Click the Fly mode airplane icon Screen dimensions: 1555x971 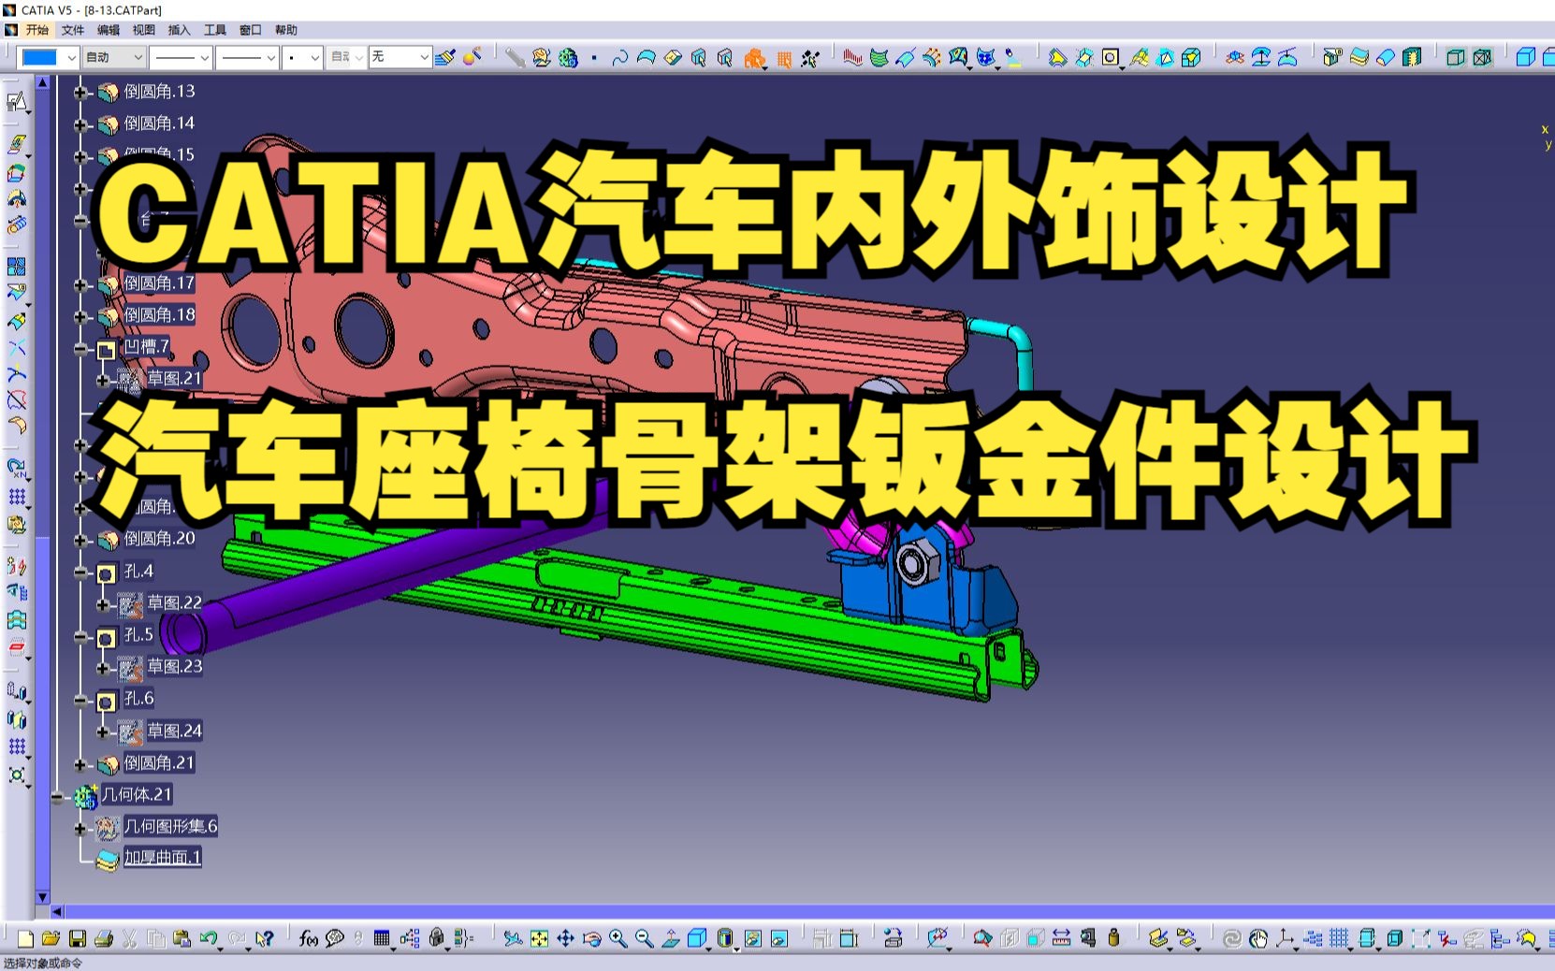pyautogui.click(x=513, y=938)
